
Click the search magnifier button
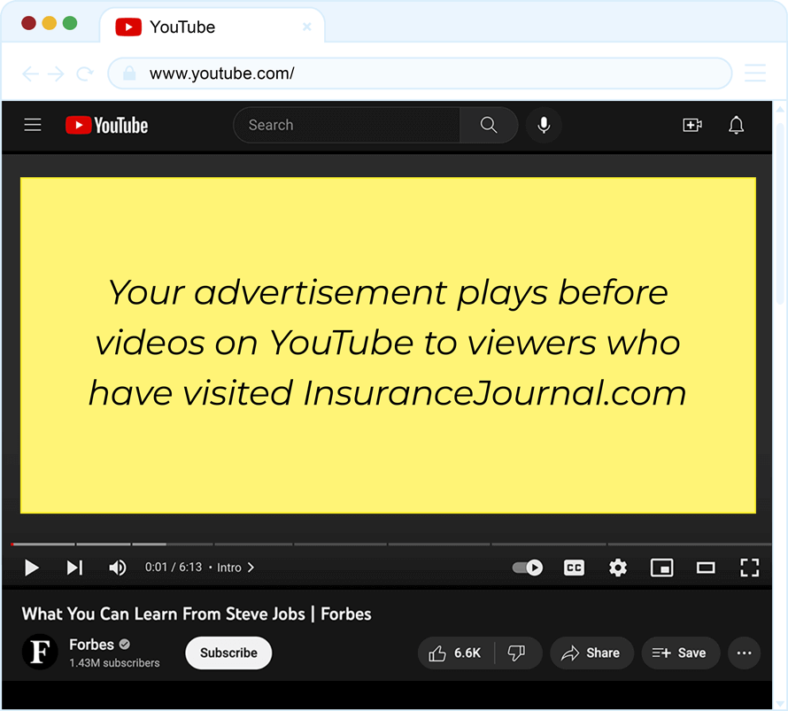[489, 126]
